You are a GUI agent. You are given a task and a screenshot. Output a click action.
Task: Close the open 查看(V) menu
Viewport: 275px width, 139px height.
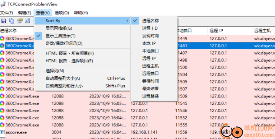(43, 13)
